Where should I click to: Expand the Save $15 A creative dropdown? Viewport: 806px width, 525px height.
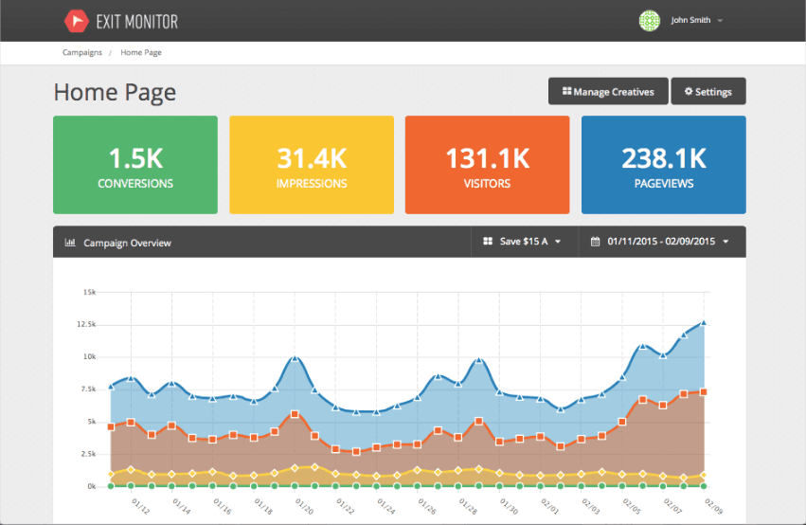click(523, 242)
